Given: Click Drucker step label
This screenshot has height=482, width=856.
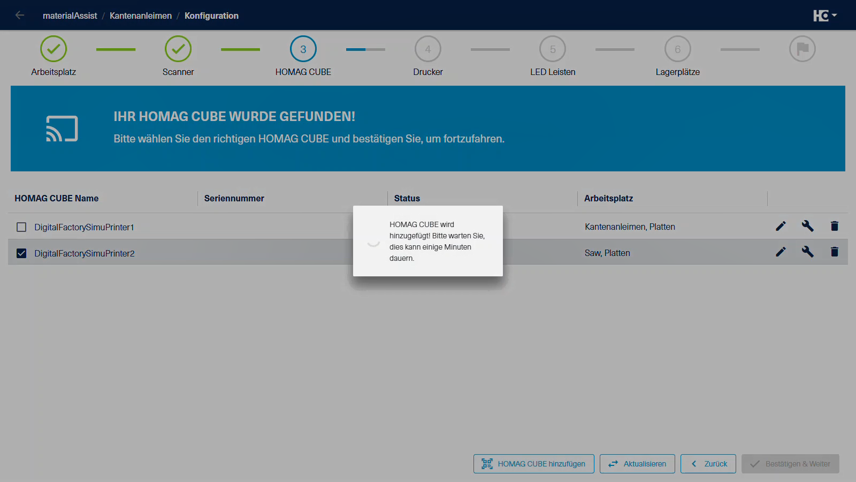Looking at the screenshot, I should pos(428,72).
